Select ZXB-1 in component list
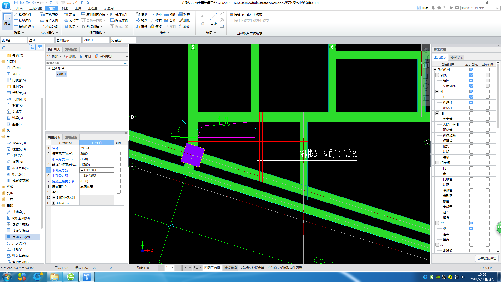Screen dimensions: 501x282 (62, 74)
